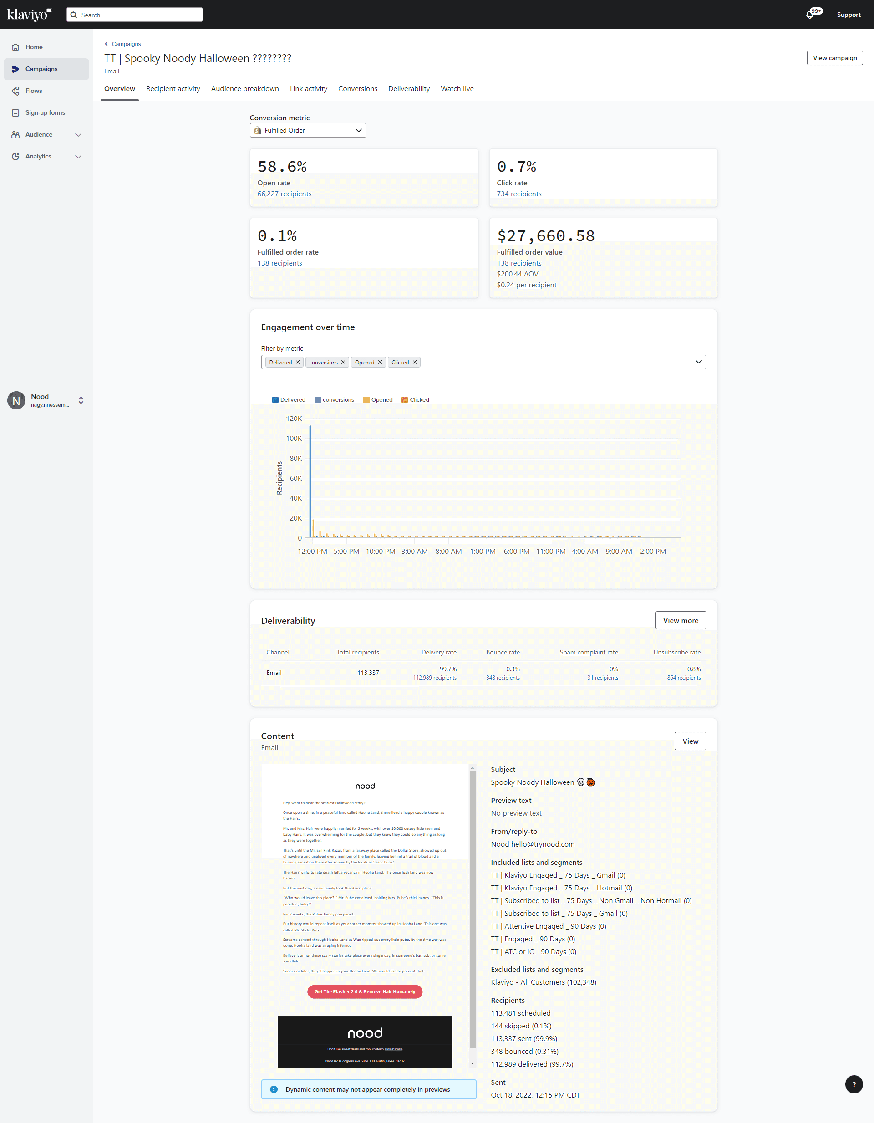Toggle conversions series in chart legend

[x=335, y=400]
